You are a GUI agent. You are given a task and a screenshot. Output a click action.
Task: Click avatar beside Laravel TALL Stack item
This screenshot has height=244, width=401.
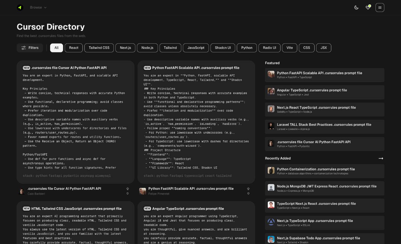click(x=271, y=126)
